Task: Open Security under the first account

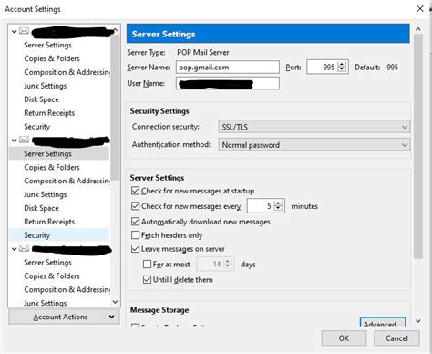Action: [36, 127]
